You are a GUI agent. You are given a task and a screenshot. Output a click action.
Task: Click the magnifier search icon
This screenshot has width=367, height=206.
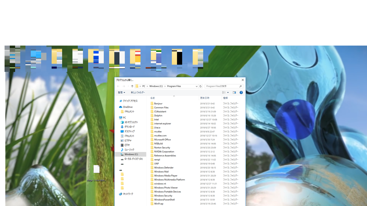[x=240, y=86]
